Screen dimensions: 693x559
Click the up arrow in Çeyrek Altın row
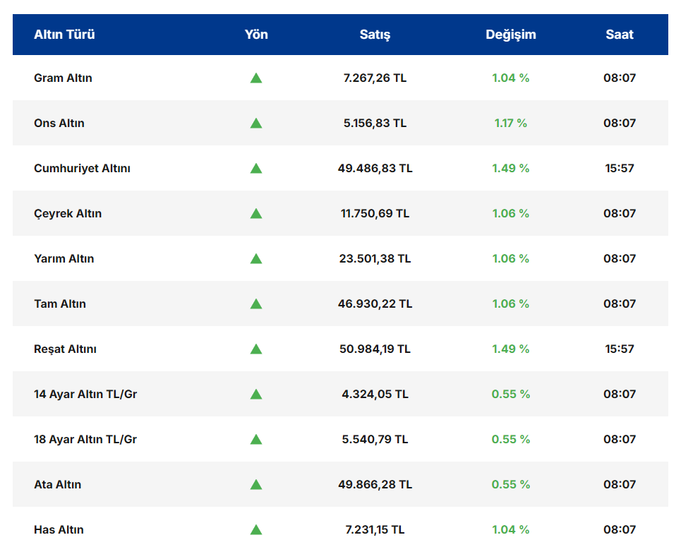pyautogui.click(x=255, y=213)
